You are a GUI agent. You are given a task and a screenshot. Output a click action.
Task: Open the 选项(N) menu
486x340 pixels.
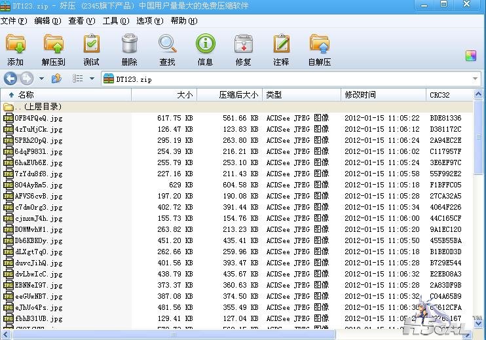point(150,21)
